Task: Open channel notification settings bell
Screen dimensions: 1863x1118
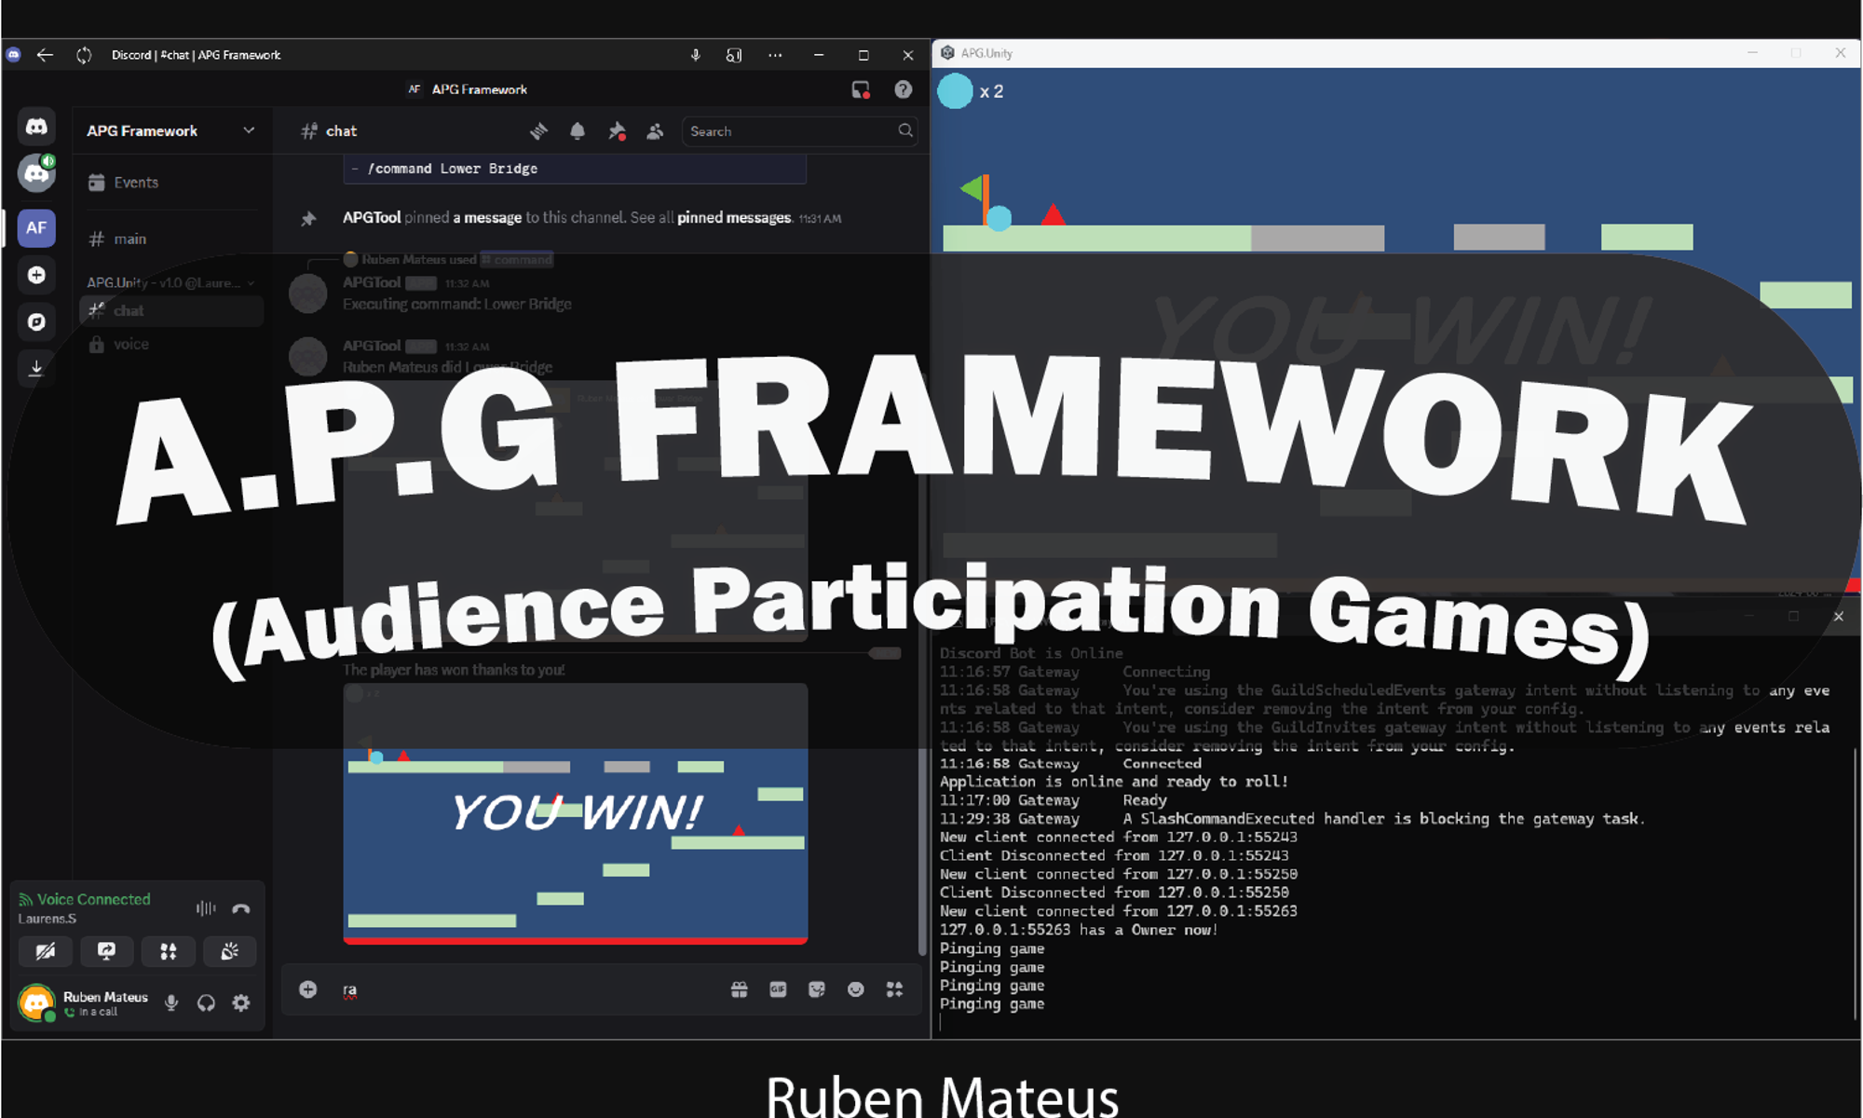Action: [x=578, y=131]
